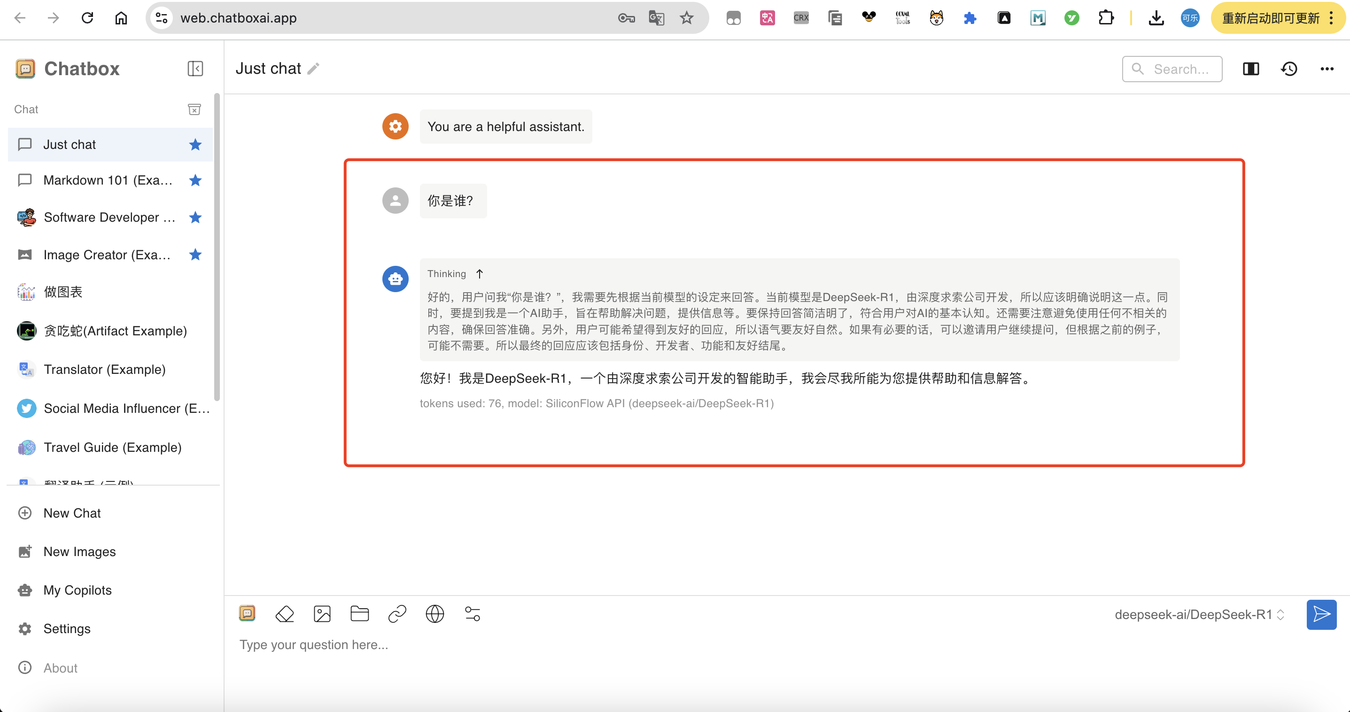
Task: Open browser downloads icon
Action: (1156, 18)
